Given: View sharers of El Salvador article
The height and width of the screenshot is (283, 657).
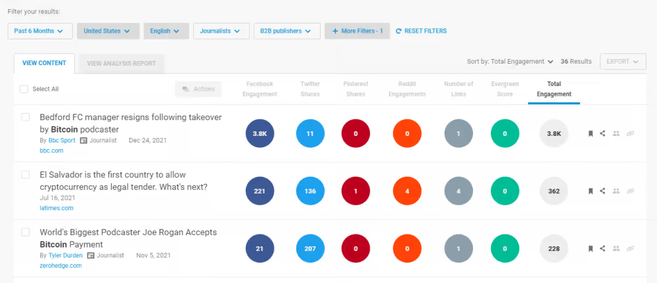Looking at the screenshot, I should coord(616,191).
